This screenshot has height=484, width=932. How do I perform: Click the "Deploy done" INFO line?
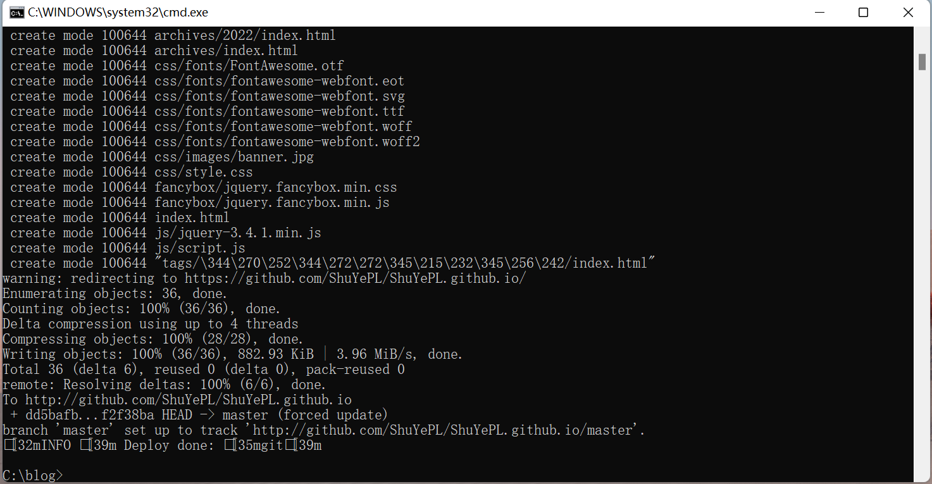(x=163, y=445)
